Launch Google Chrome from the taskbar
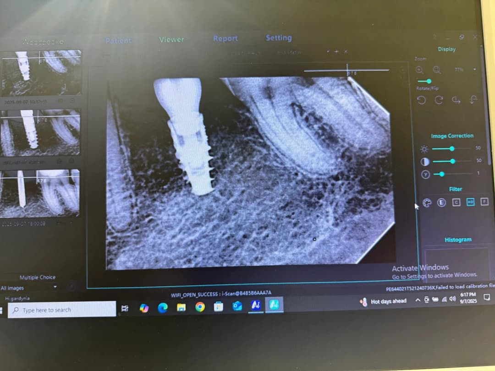Image resolution: width=495 pixels, height=371 pixels. coord(200,306)
